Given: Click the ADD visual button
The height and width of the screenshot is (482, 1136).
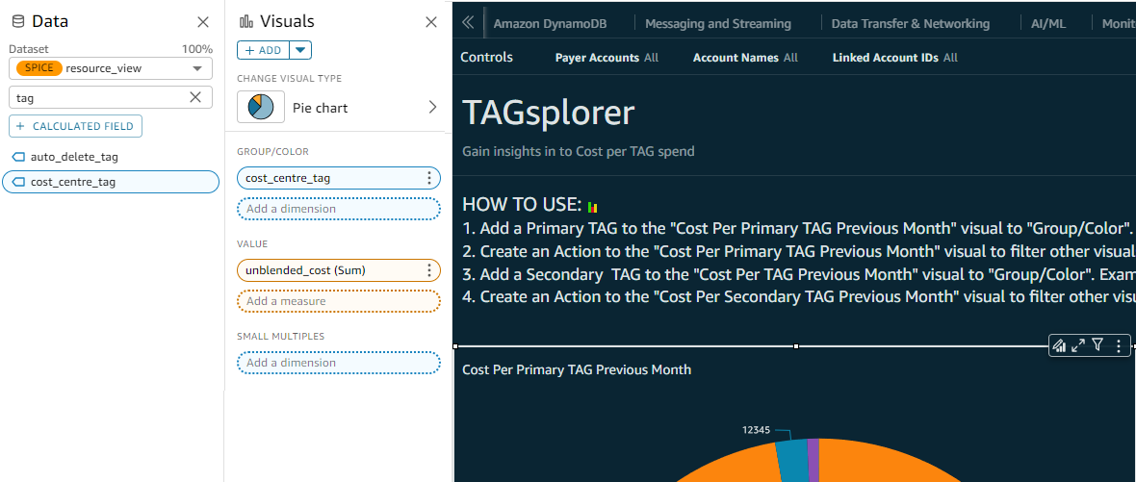Looking at the screenshot, I should pyautogui.click(x=264, y=50).
